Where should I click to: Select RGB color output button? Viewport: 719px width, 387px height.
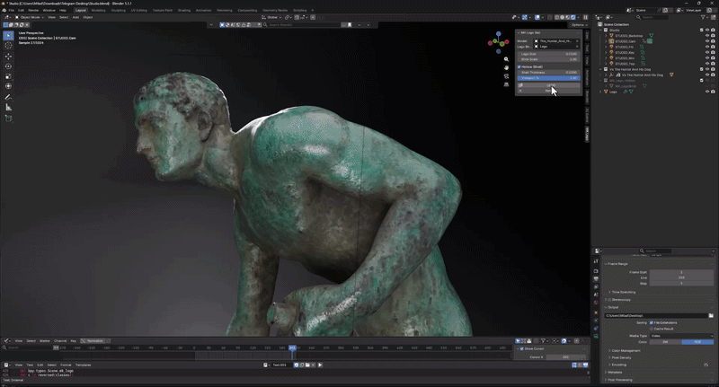pyautogui.click(x=697, y=342)
